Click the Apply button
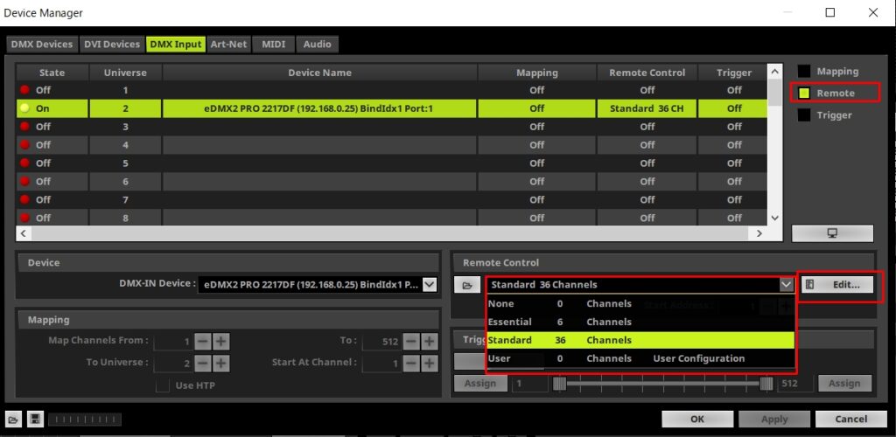Screen dimensions: 896x437 [x=774, y=420]
